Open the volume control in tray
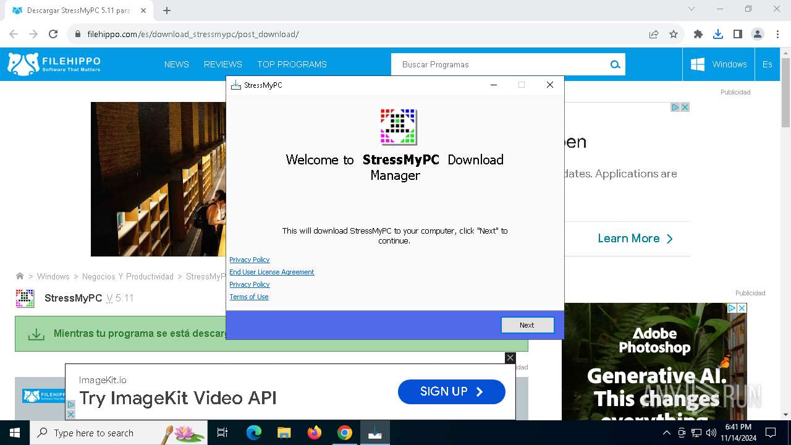The width and height of the screenshot is (791, 445). tap(711, 433)
